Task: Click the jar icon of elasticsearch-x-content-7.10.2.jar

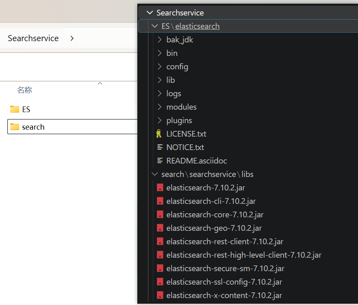Action: [160, 295]
